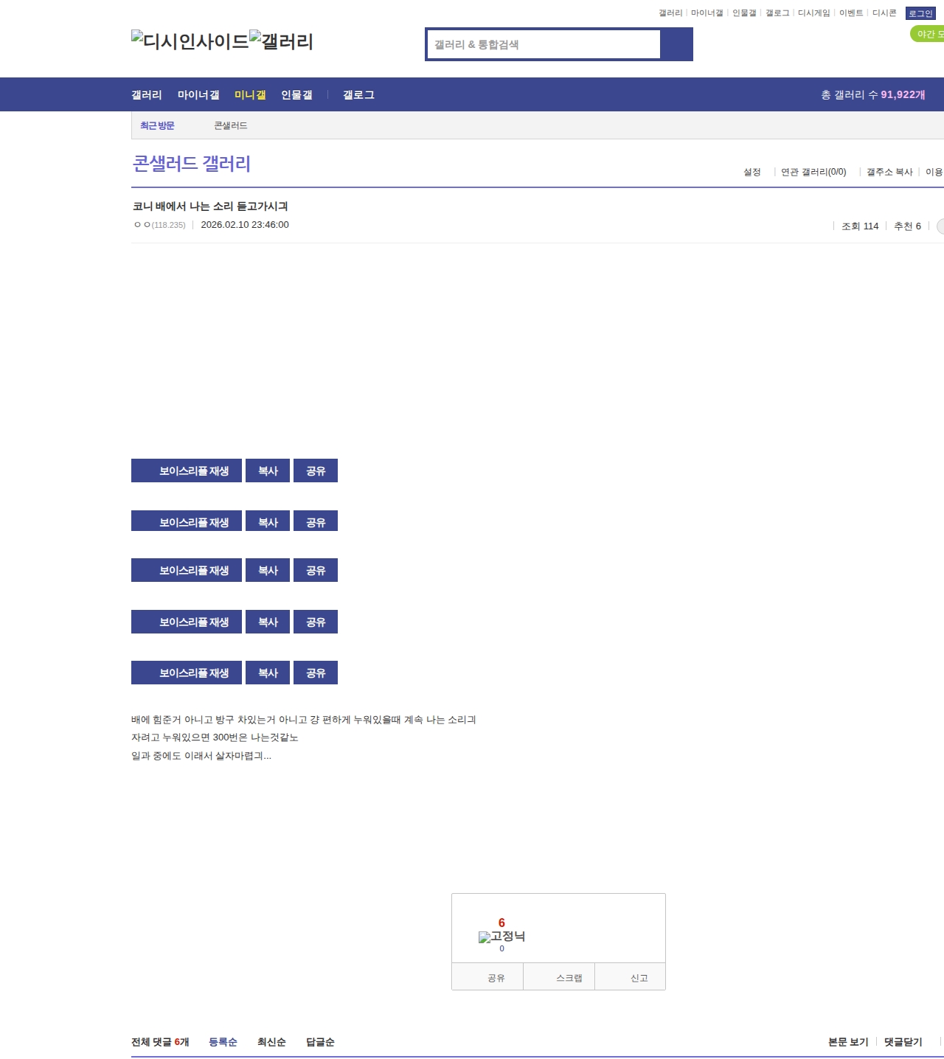Viewport: 944px width, 1059px height.
Task: Click 갤로그 in the top utility bar
Action: click(777, 13)
